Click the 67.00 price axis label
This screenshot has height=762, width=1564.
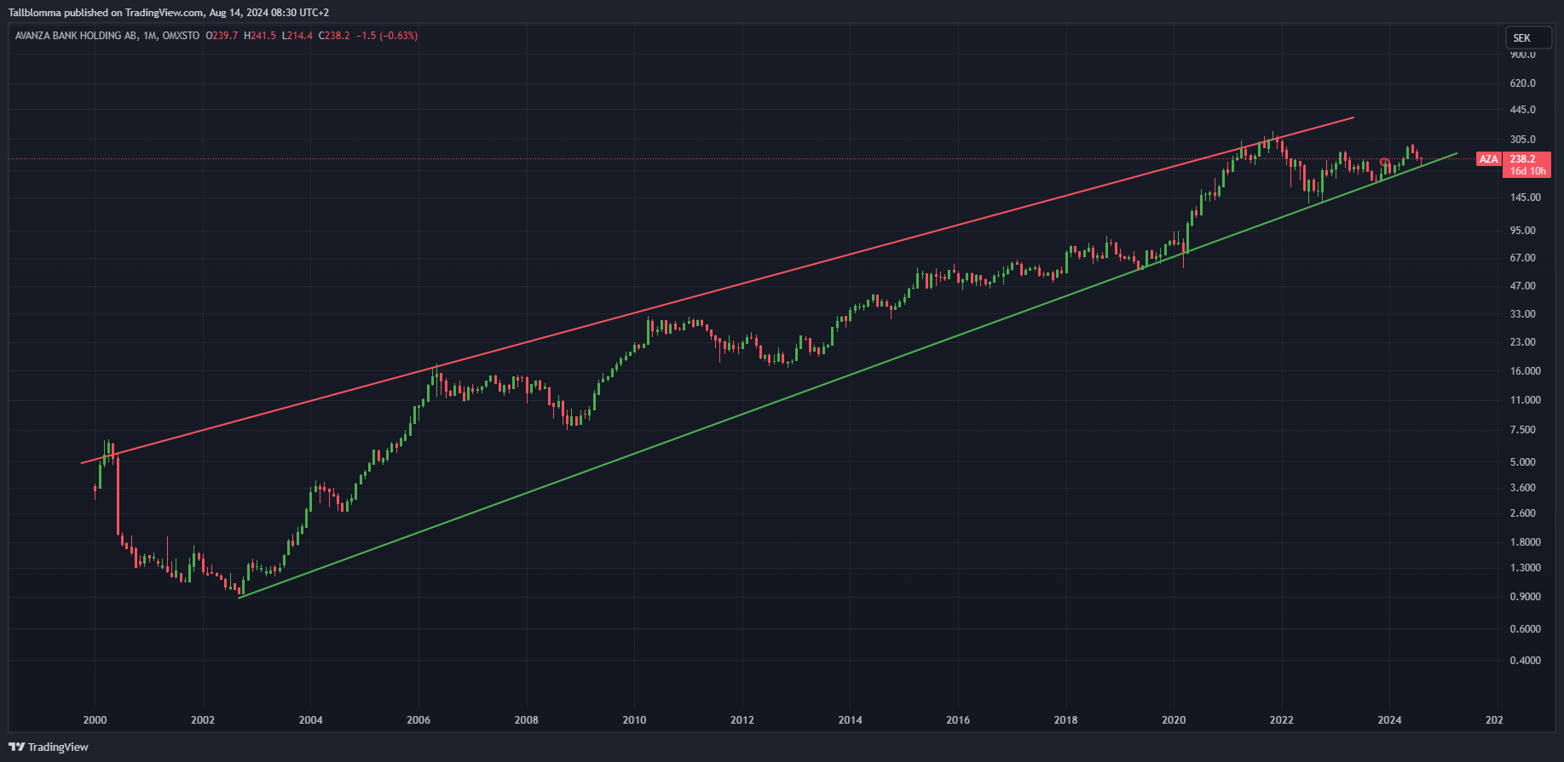(x=1522, y=258)
